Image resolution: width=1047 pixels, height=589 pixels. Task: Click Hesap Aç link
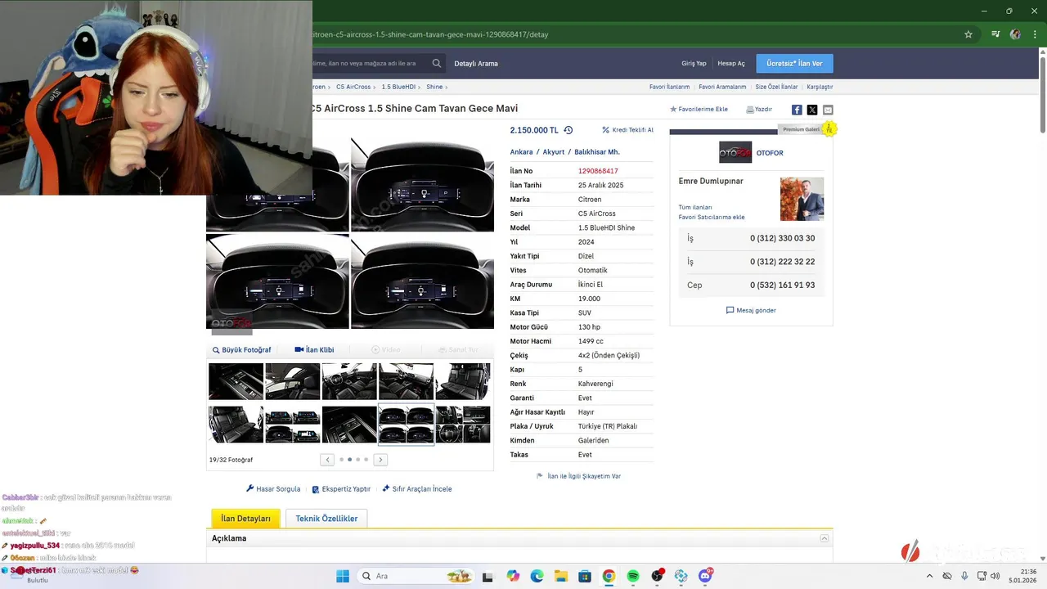tap(731, 64)
